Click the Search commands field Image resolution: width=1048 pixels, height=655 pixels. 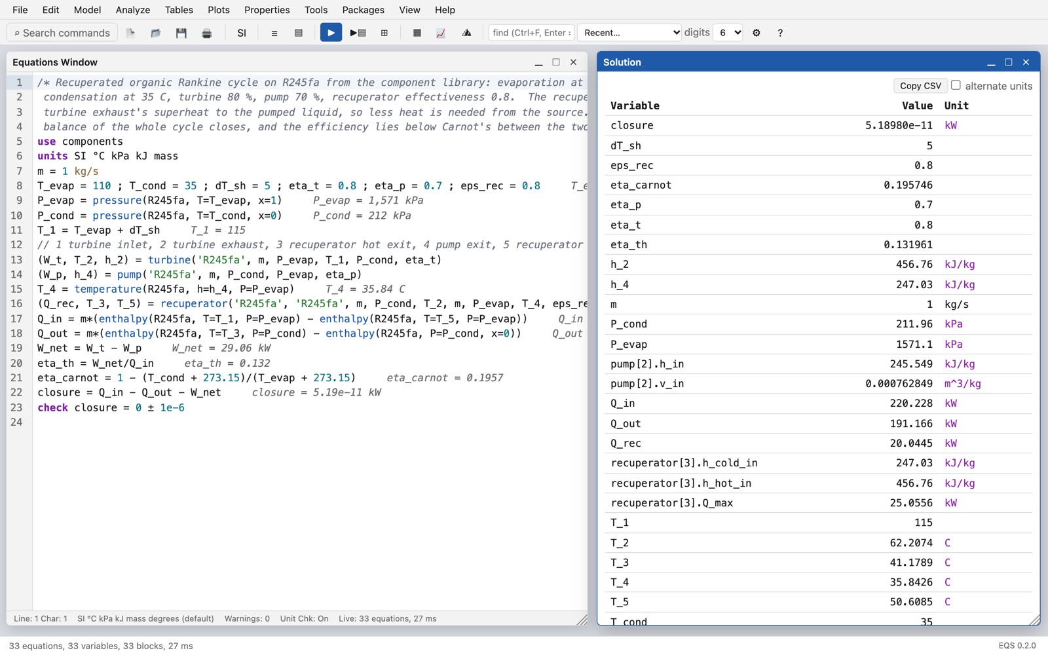[62, 32]
